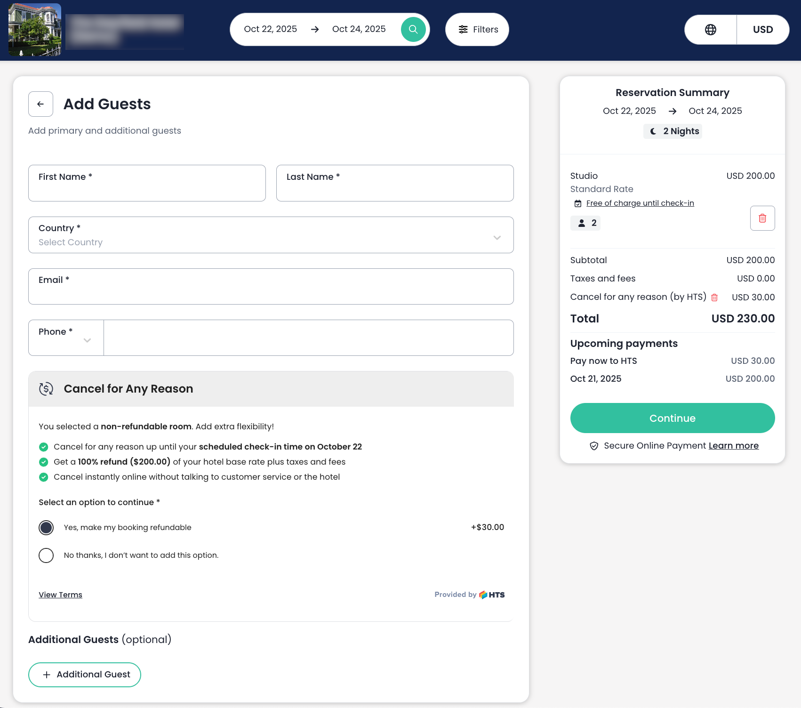Click the back arrow next to Add Guests

coord(40,104)
